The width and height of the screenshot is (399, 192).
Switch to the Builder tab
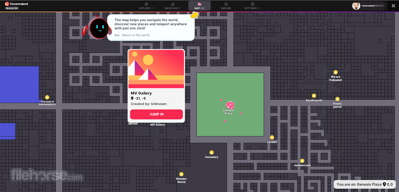coord(226,6)
